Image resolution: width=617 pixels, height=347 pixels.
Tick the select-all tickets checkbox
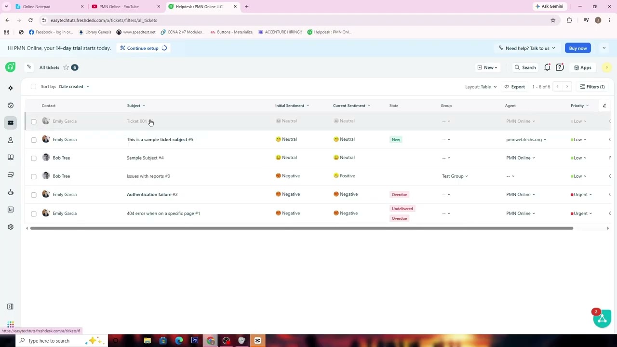click(33, 87)
